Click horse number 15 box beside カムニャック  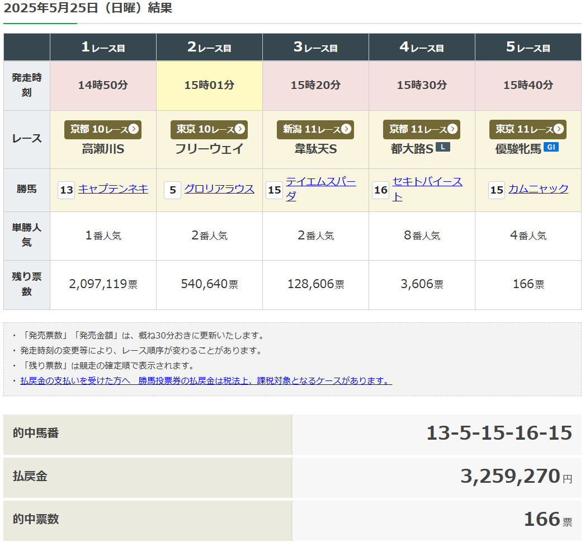click(497, 190)
